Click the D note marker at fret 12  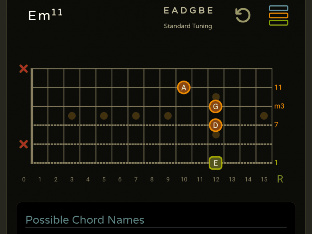pos(215,125)
